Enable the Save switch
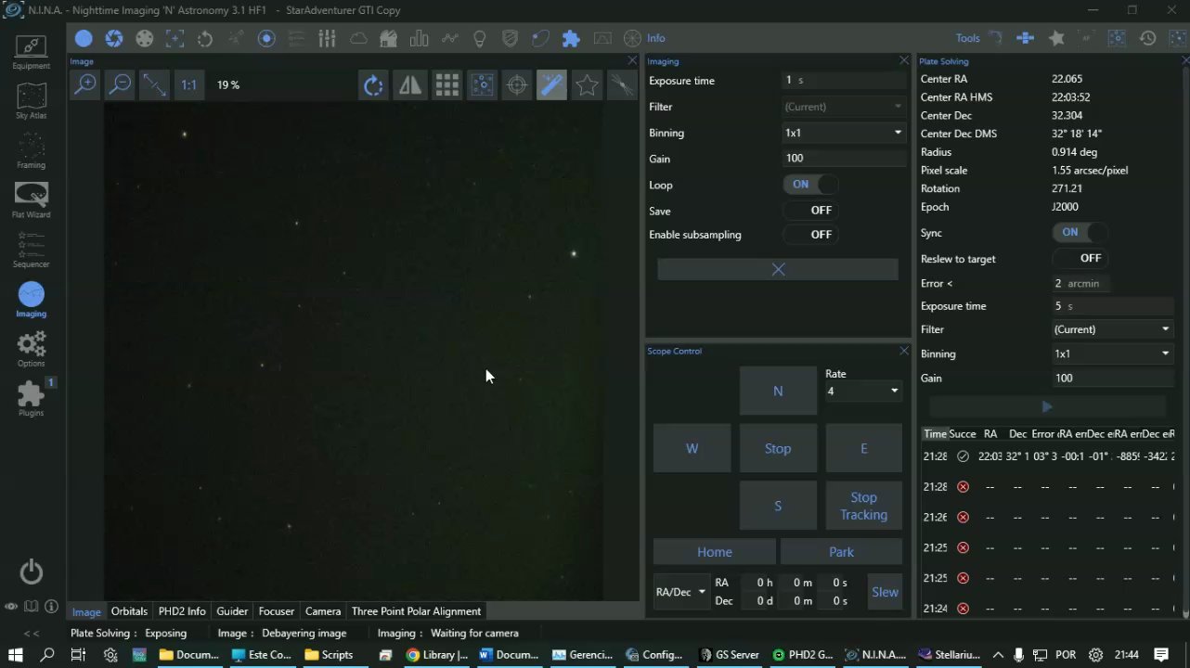 point(810,210)
